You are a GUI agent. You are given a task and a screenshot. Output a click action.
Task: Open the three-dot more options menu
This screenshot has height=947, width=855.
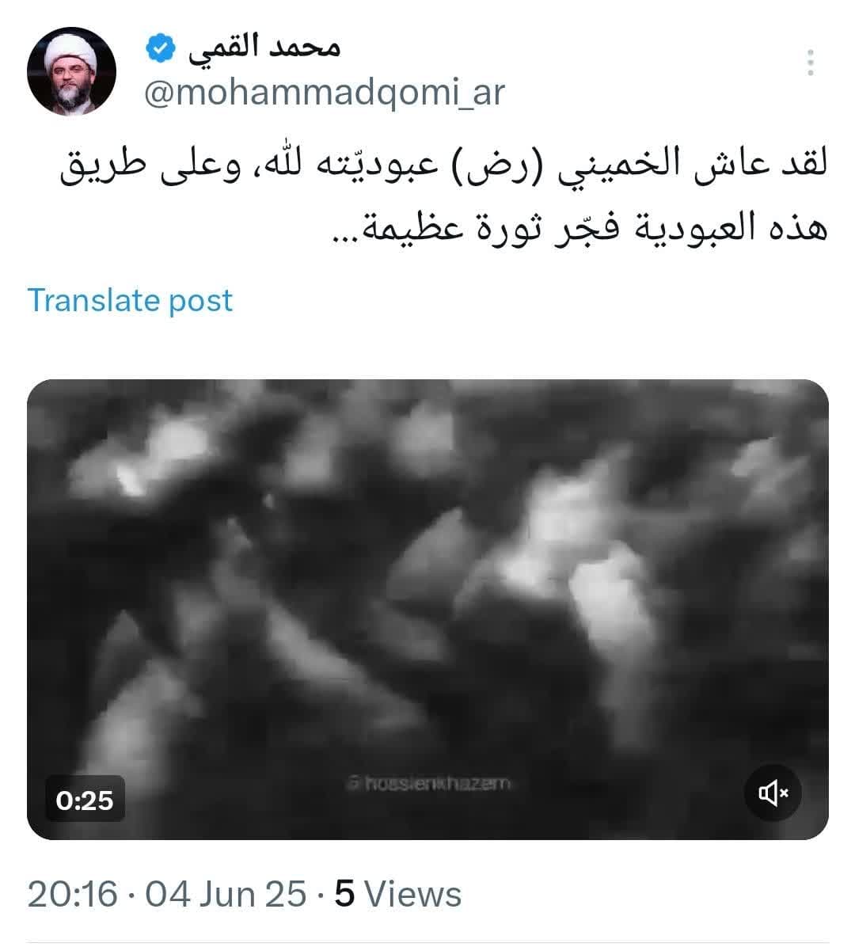[811, 63]
